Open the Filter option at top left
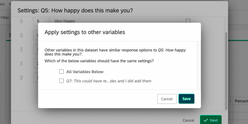The image size is (248, 124). pos(5,18)
